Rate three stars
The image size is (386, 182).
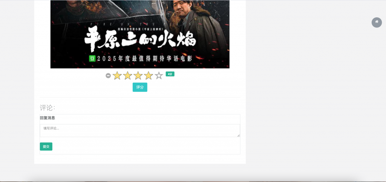click(138, 76)
